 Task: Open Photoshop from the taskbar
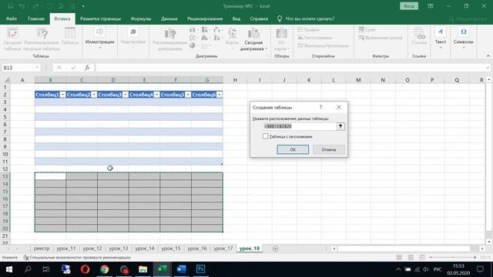pos(200,269)
